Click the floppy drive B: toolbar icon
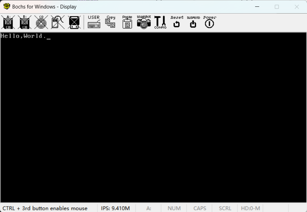The width and height of the screenshot is (307, 212). [25, 22]
